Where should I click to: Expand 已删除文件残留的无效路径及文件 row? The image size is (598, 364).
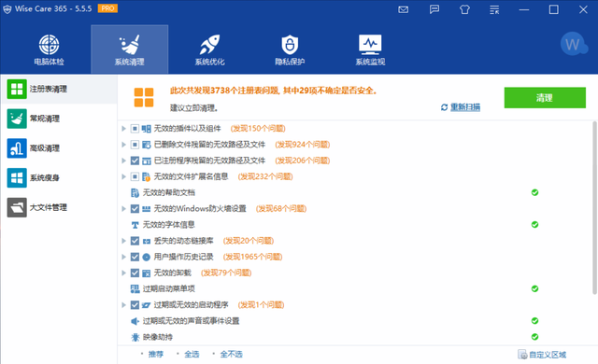[123, 145]
